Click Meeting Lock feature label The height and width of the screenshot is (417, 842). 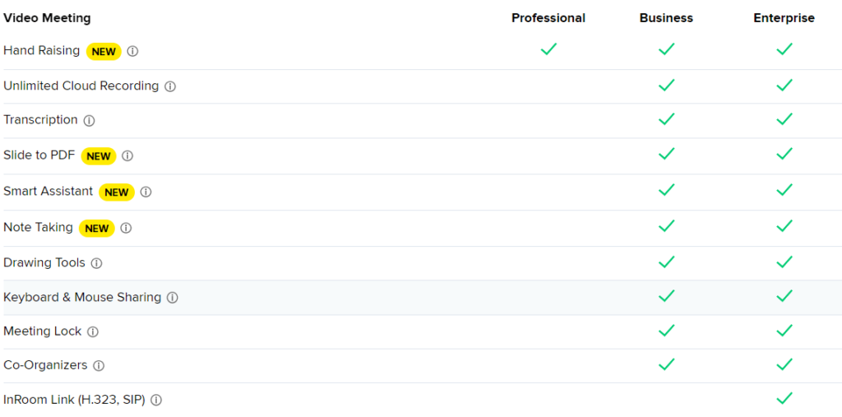click(43, 331)
